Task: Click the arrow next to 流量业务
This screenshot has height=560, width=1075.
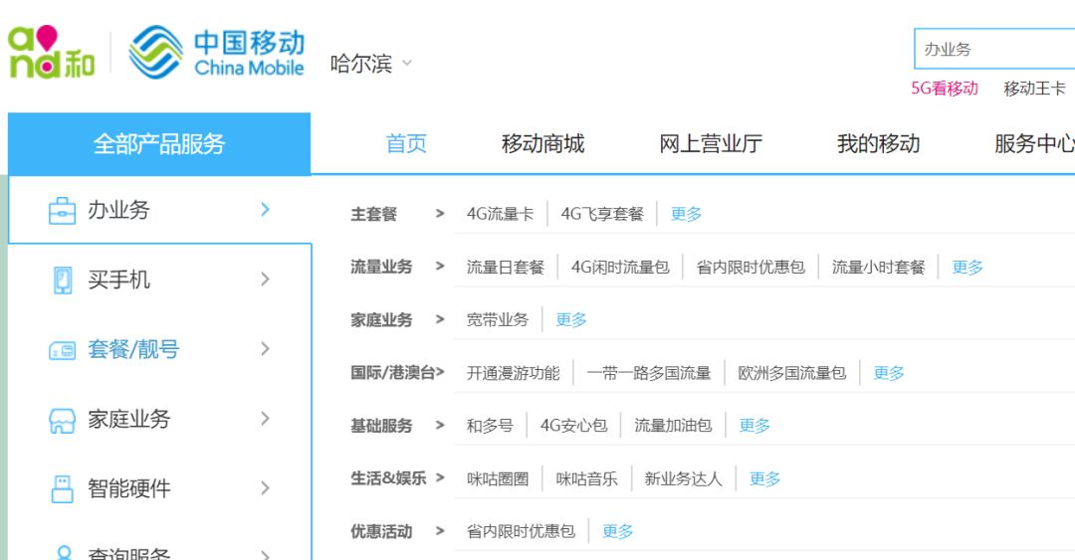Action: [x=440, y=267]
